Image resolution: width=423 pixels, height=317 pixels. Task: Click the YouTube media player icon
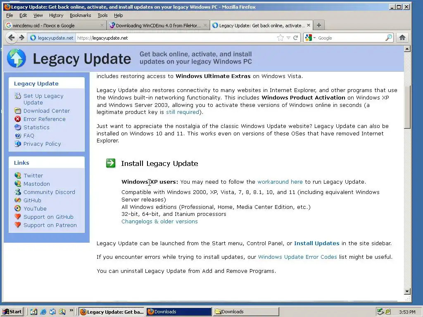(18, 208)
